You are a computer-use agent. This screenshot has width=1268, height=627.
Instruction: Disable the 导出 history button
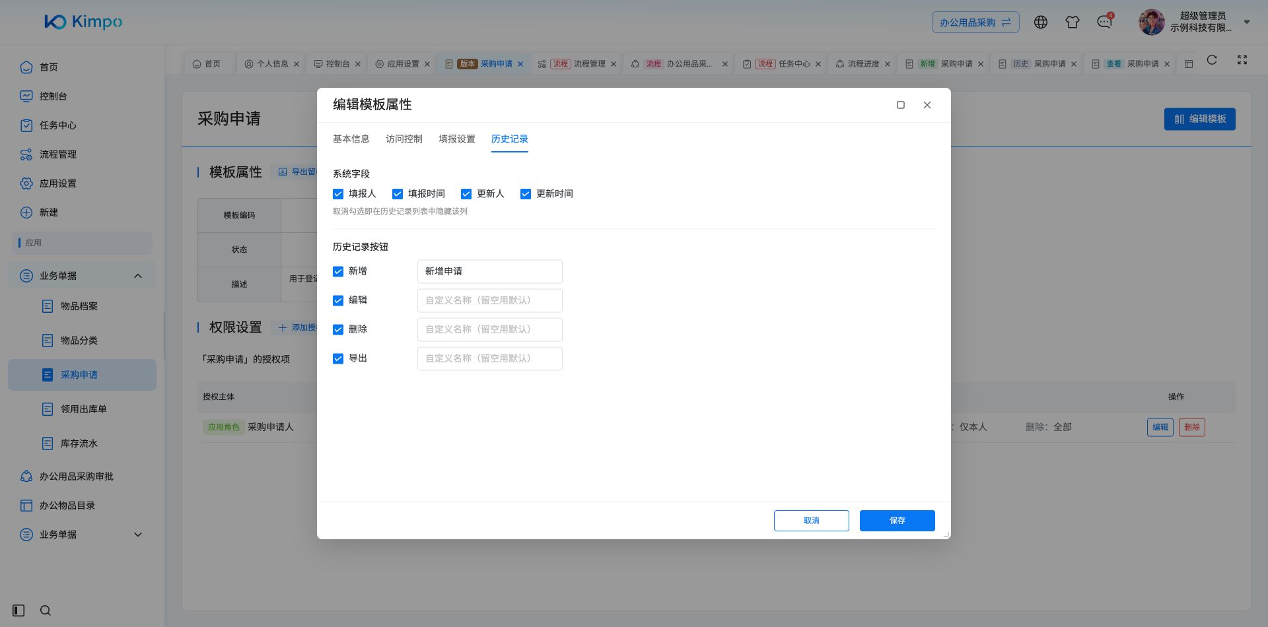(338, 358)
